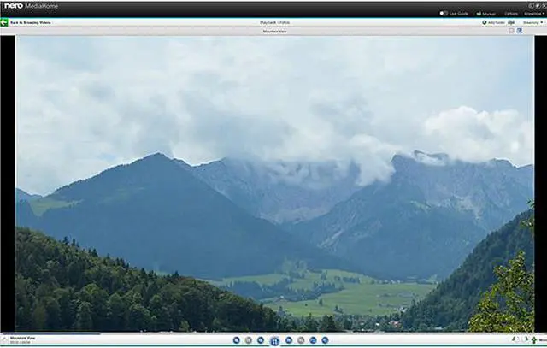Click the leftmost round blue playback button
This screenshot has height=348, width=547.
coord(236,340)
